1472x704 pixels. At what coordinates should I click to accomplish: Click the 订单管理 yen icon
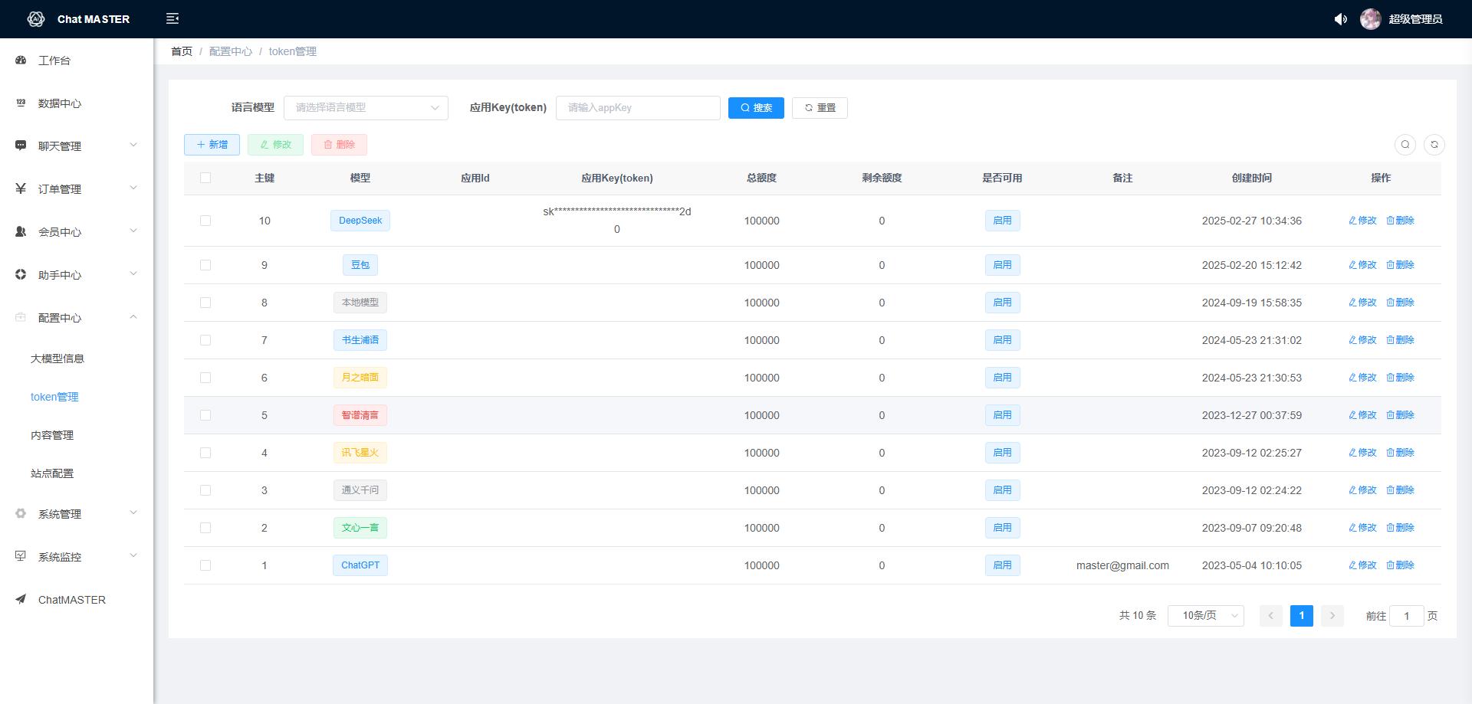(21, 188)
